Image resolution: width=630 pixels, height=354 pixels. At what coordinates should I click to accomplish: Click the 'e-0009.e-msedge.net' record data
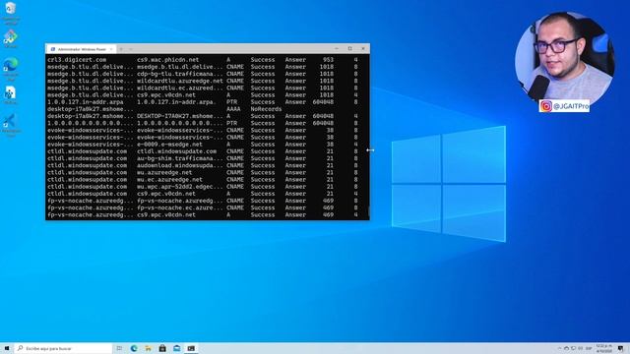(169, 145)
